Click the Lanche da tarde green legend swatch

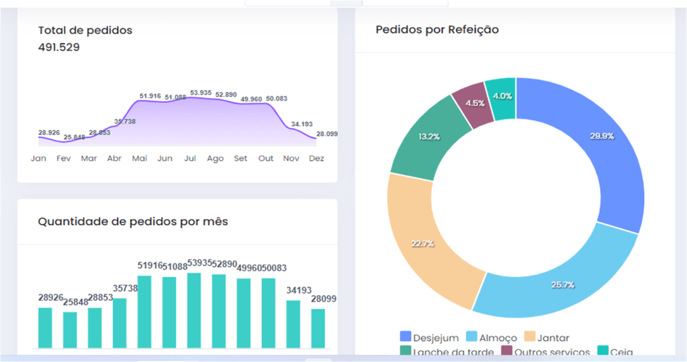(x=406, y=352)
